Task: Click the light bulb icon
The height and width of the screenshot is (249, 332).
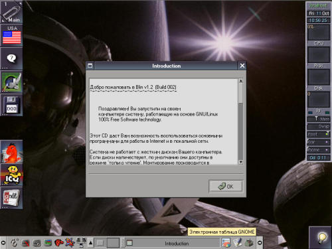Action: tap(320, 238)
